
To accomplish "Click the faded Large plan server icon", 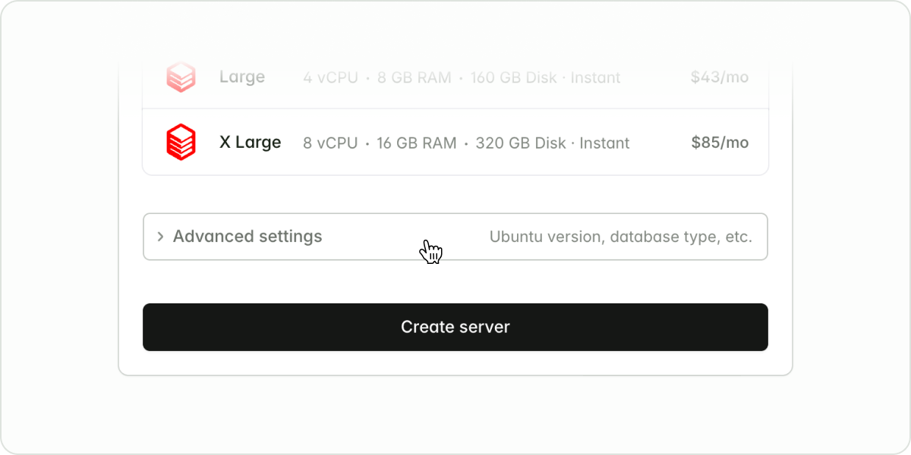I will tap(181, 77).
